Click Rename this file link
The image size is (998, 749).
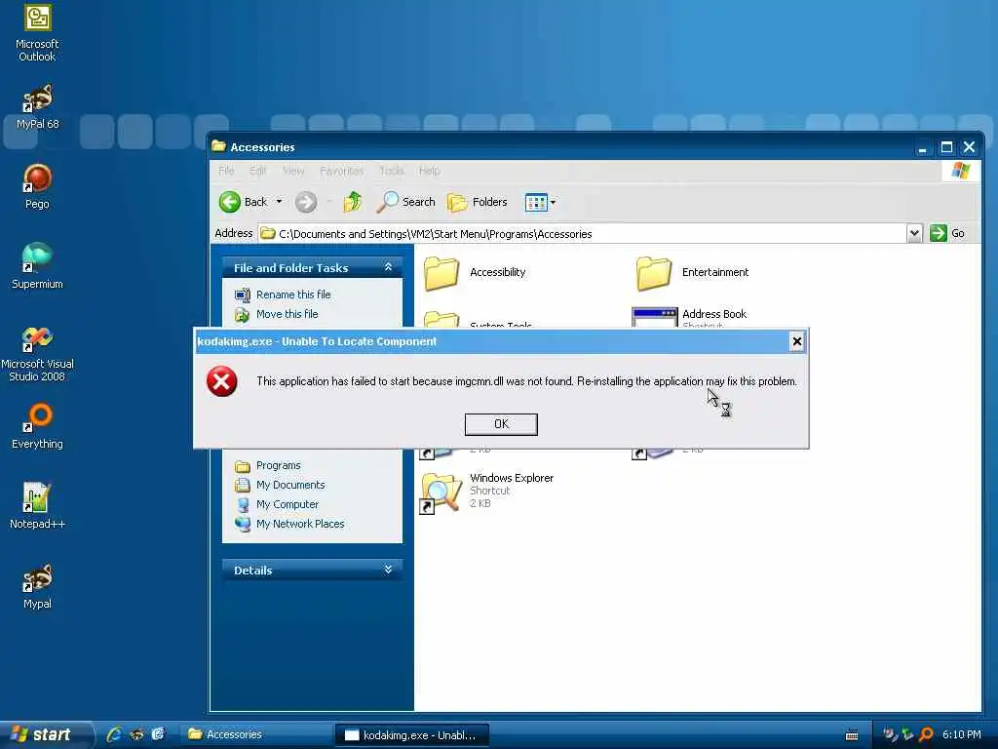click(293, 295)
